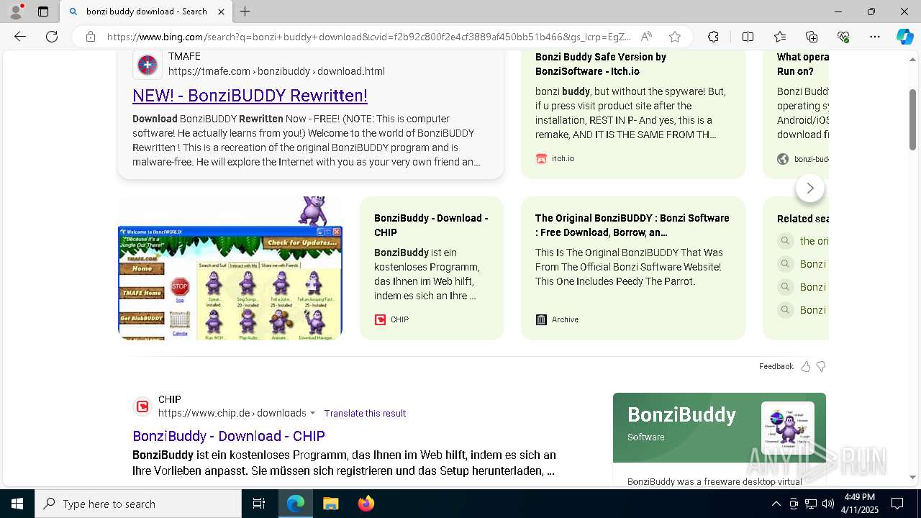
Task: Click the Feedback link
Action: tap(776, 366)
